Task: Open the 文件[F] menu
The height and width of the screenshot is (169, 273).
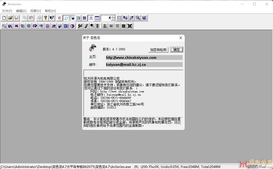Action: click(7, 11)
